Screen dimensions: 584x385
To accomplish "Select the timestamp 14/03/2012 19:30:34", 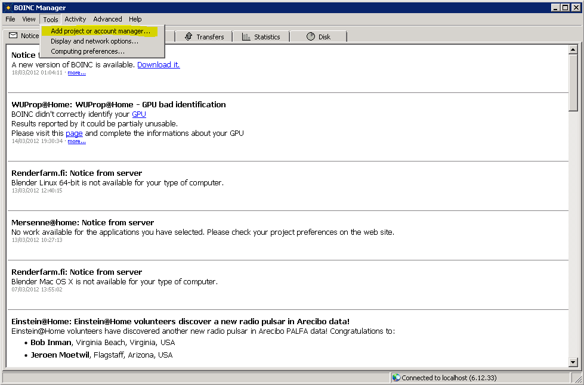I will [x=37, y=141].
